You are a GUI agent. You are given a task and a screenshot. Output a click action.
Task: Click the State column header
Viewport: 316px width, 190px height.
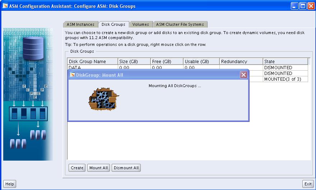[285, 62]
